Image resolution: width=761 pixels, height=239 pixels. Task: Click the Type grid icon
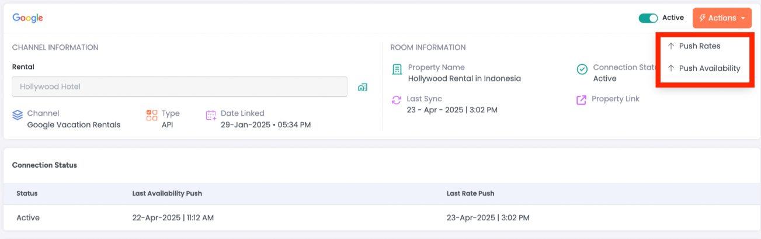click(x=152, y=115)
